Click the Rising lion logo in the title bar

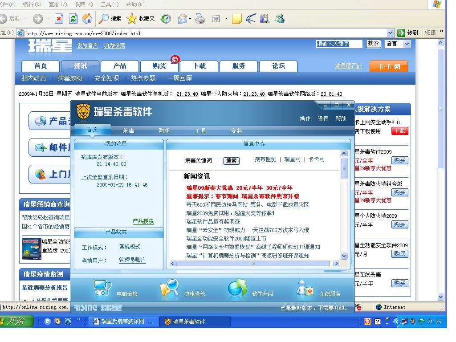83,111
